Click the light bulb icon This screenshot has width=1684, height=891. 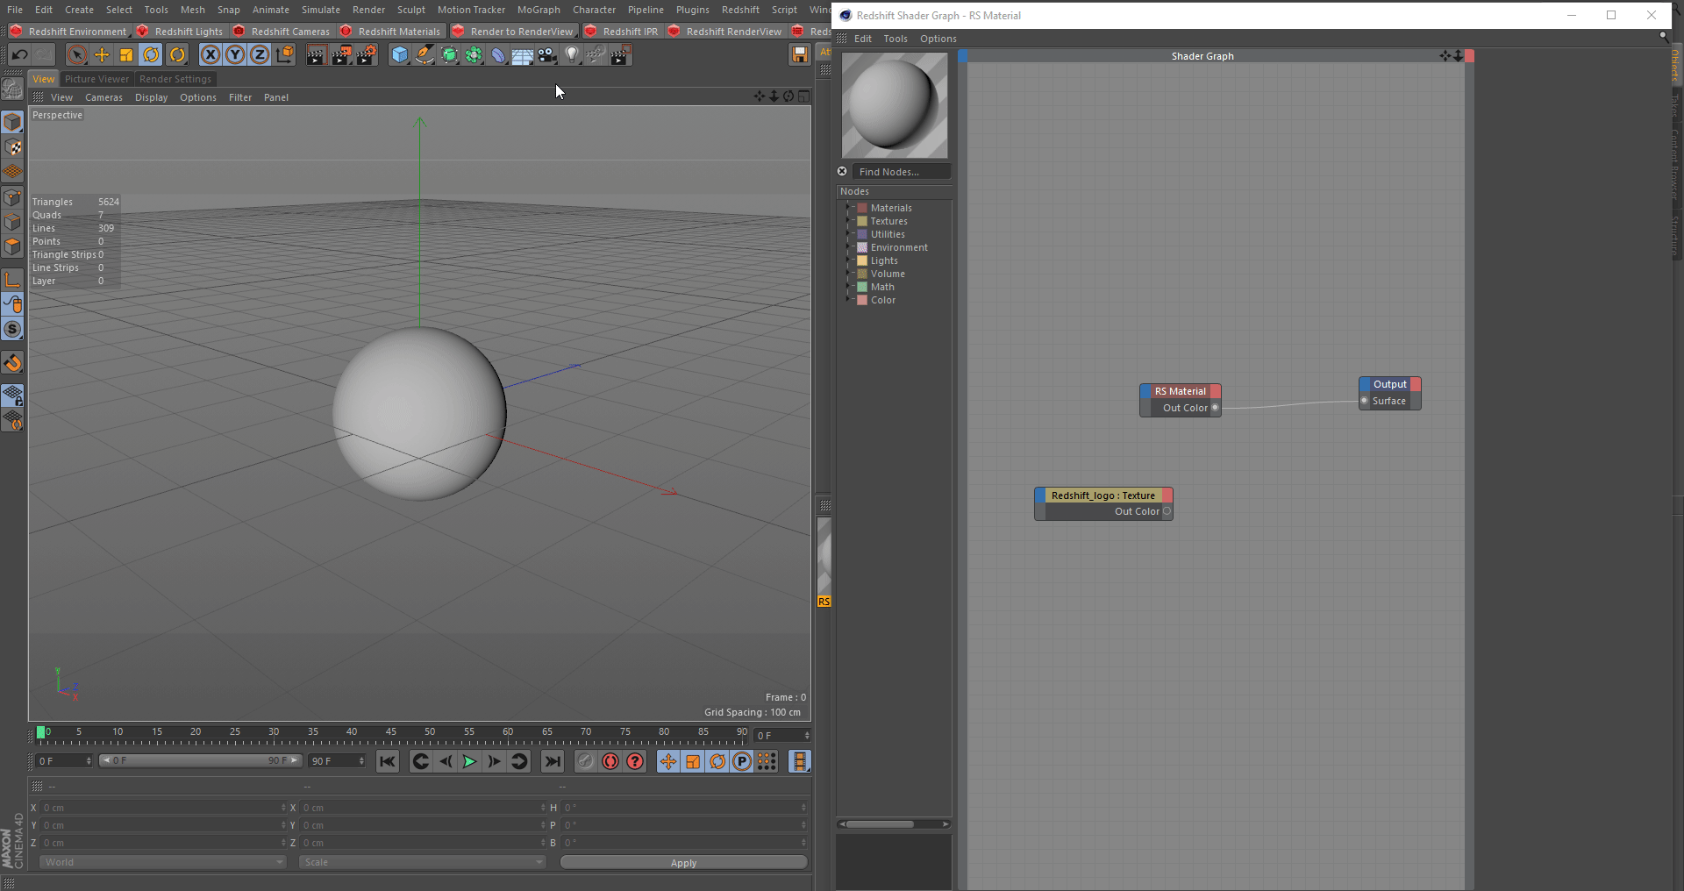(572, 55)
